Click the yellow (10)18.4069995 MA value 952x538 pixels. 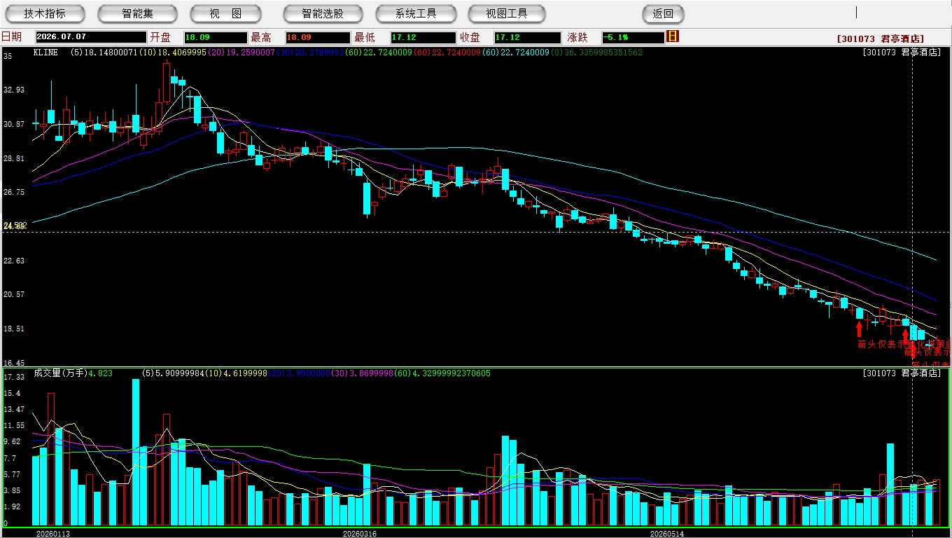coord(173,53)
